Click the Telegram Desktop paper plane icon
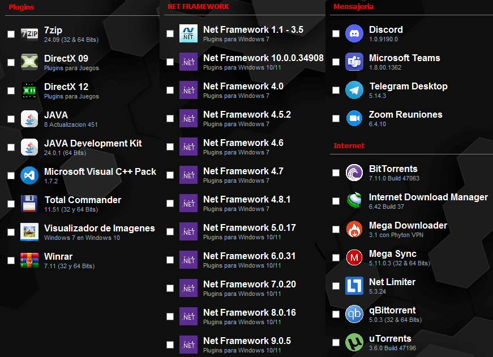493x357 pixels. [354, 90]
